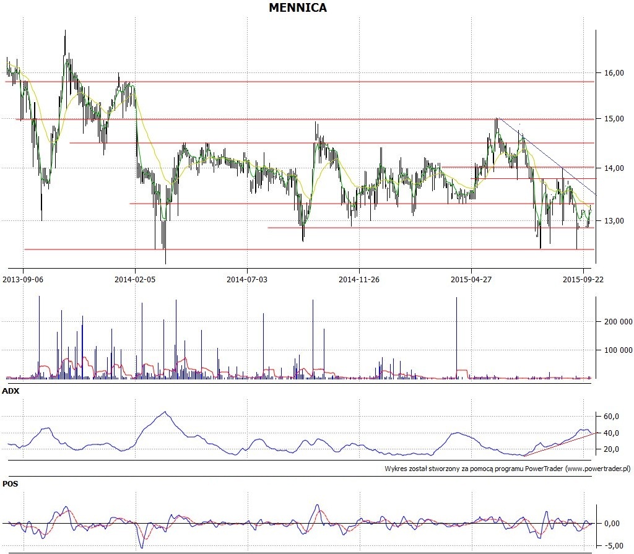The image size is (634, 554).
Task: Click the 40,0 ADX axis value
Action: (611, 433)
